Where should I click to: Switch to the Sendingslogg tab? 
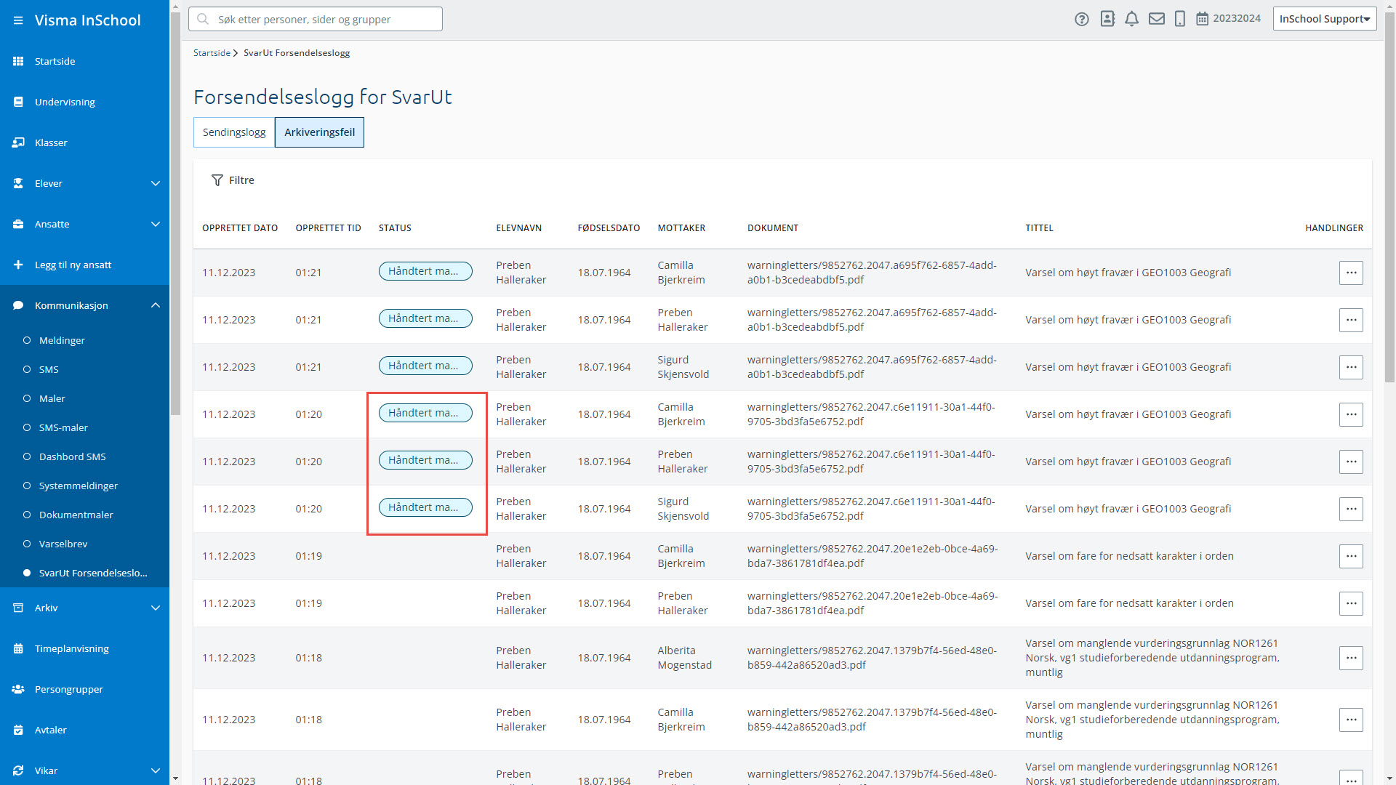pos(234,132)
